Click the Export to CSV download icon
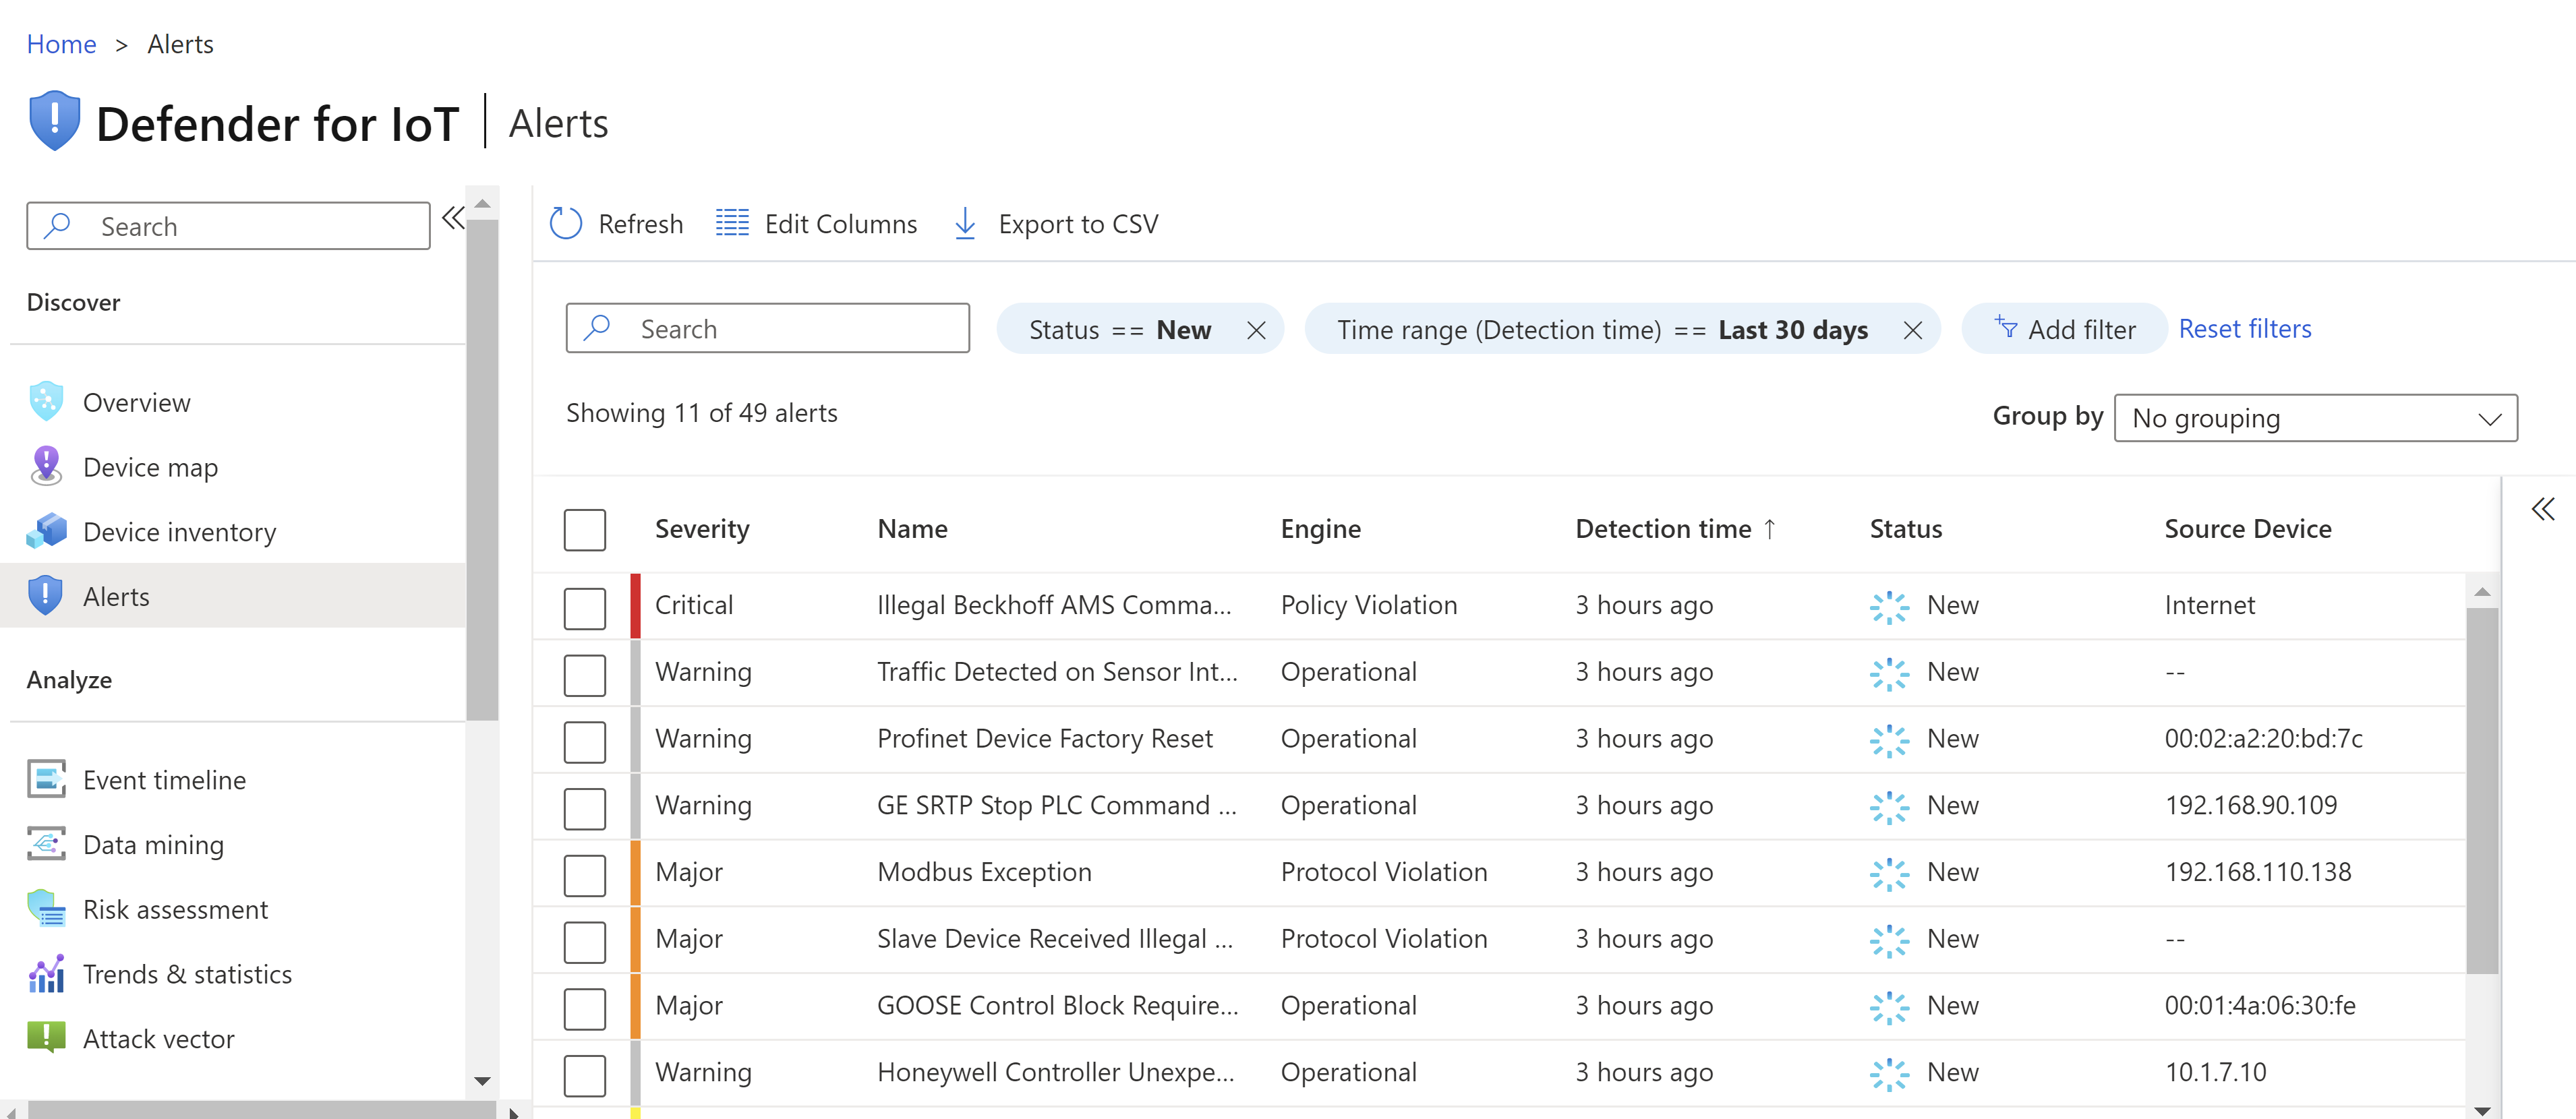This screenshot has width=2576, height=1119. (965, 223)
